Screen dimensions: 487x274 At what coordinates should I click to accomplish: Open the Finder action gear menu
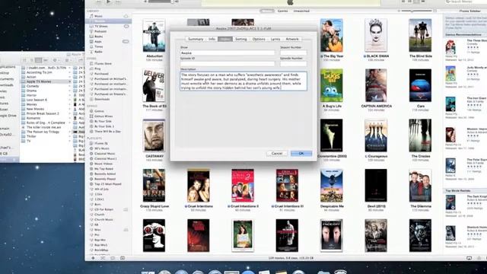tap(56, 60)
